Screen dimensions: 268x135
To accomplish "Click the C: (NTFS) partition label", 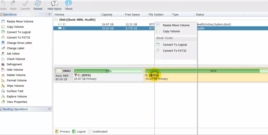I will [x=84, y=75].
